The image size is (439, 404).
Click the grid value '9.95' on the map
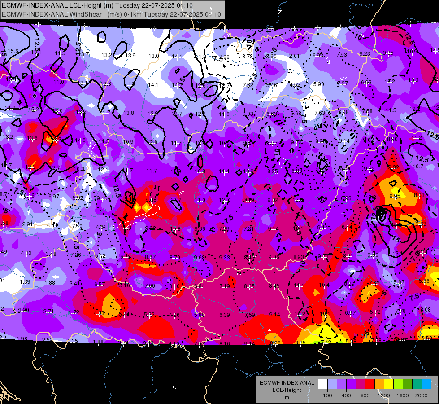tap(395, 196)
